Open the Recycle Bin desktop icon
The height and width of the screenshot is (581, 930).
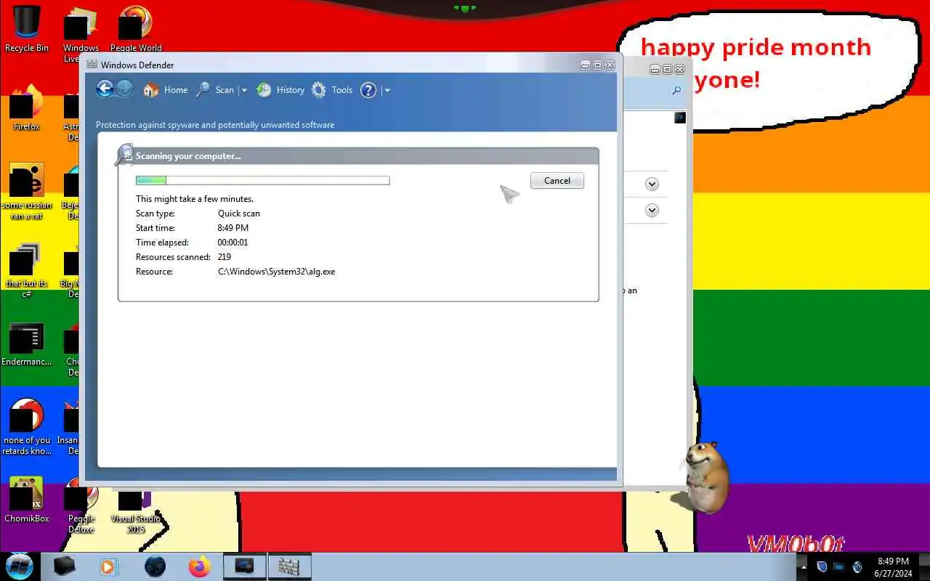tap(27, 29)
